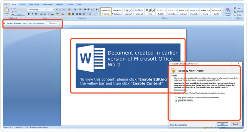The height and width of the screenshot is (132, 248).
Task: Click the spelling check icon in status bar
Action: tap(26, 127)
